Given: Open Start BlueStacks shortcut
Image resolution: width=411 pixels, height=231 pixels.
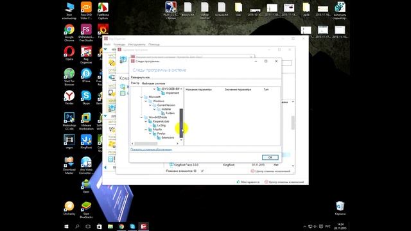Looking at the screenshot, I should pos(86,210).
